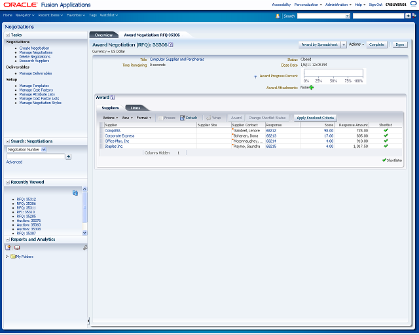Image resolution: width=419 pixels, height=335 pixels.
Task: Add an award attachment with green plus
Action: (312, 88)
